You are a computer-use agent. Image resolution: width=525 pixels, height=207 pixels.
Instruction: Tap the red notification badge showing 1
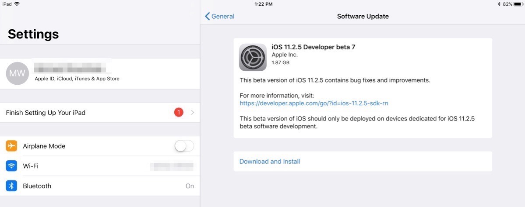coord(179,113)
